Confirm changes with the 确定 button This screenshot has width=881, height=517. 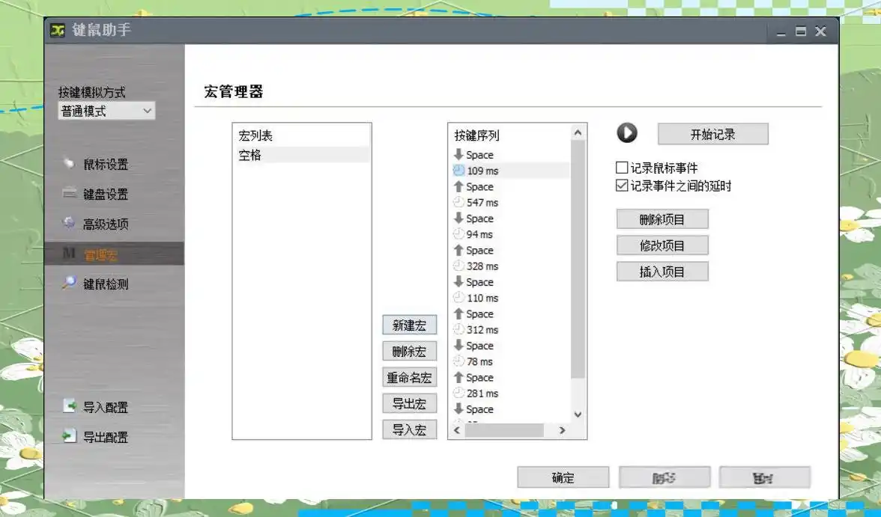pos(563,477)
